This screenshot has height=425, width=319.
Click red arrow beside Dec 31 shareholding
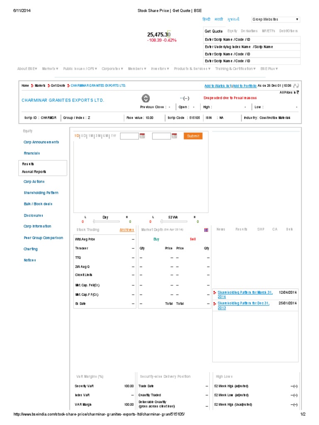pyautogui.click(x=215, y=303)
